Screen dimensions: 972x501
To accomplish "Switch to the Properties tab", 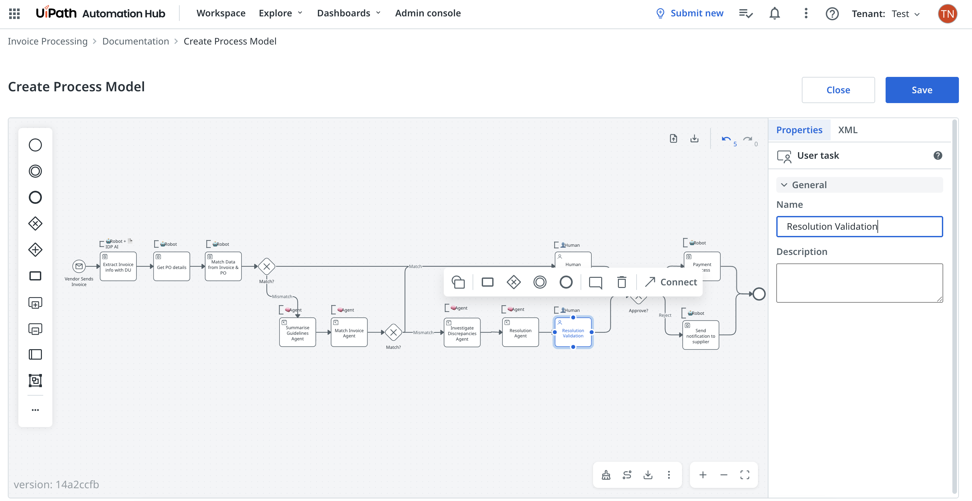I will [x=799, y=130].
